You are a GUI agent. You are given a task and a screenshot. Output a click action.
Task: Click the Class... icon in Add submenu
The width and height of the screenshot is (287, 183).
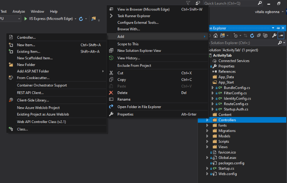click(x=11, y=129)
